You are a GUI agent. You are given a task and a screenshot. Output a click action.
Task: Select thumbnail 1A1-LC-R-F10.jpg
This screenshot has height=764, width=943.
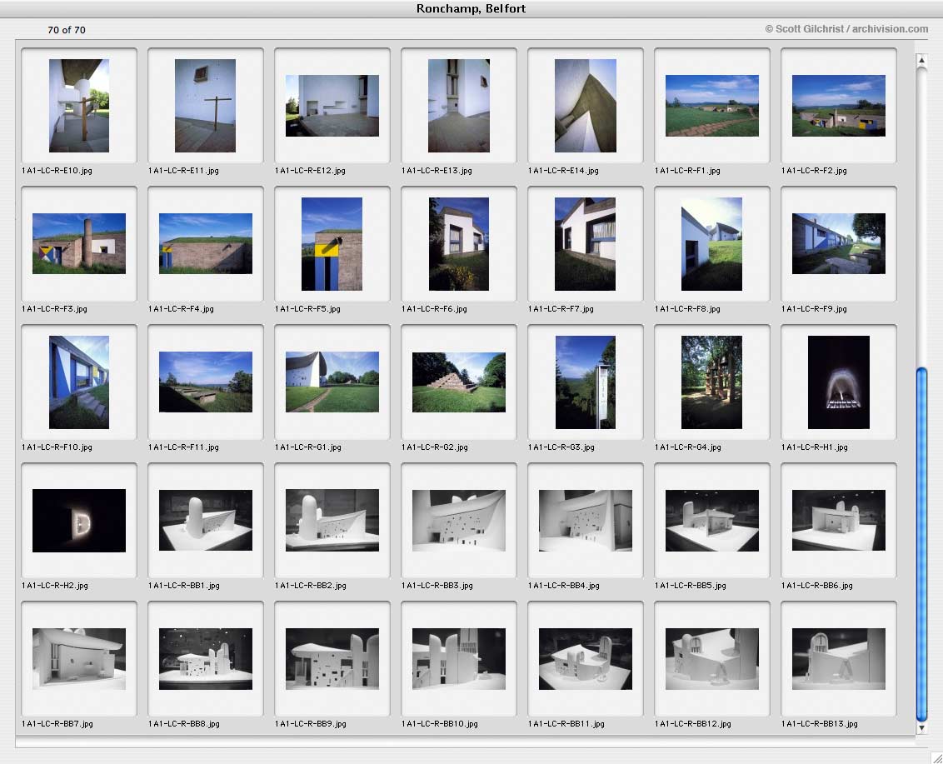(79, 382)
